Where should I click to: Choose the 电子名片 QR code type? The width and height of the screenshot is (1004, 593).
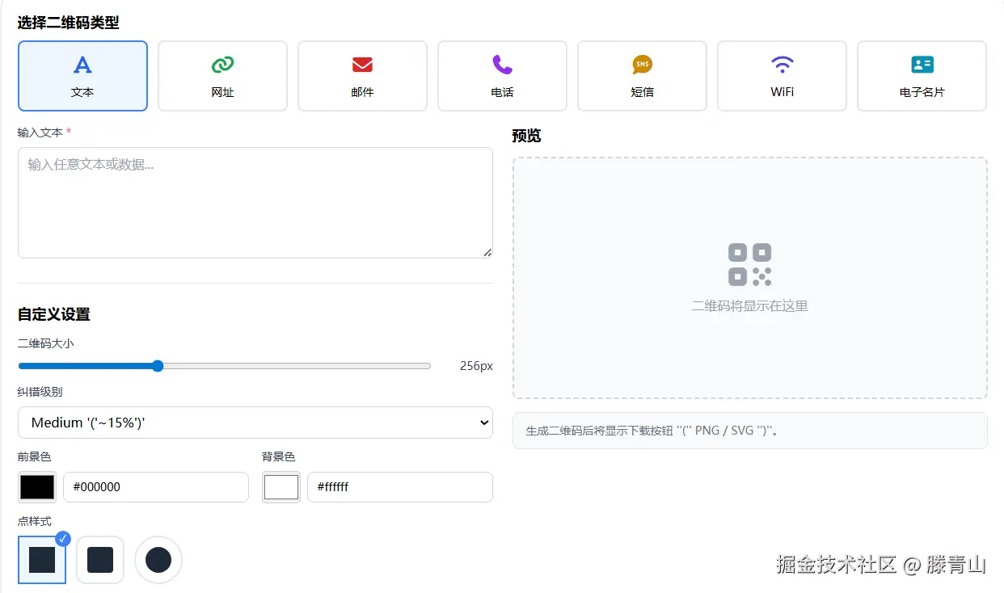tap(922, 75)
